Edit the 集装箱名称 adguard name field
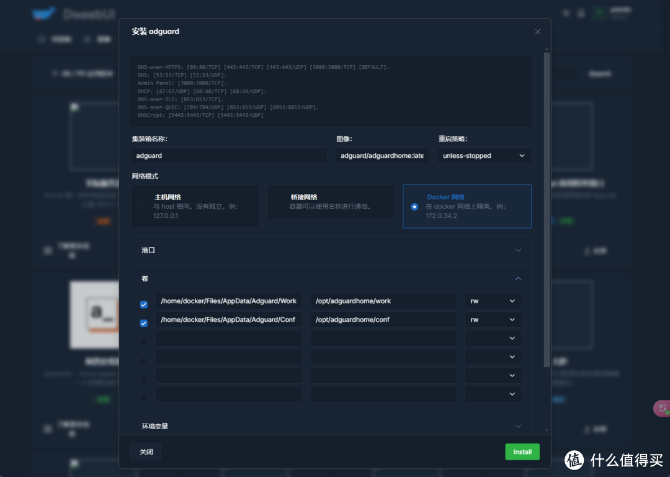 pyautogui.click(x=228, y=156)
